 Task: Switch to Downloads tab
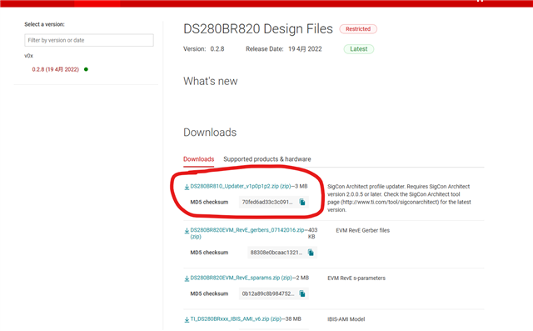tap(198, 159)
